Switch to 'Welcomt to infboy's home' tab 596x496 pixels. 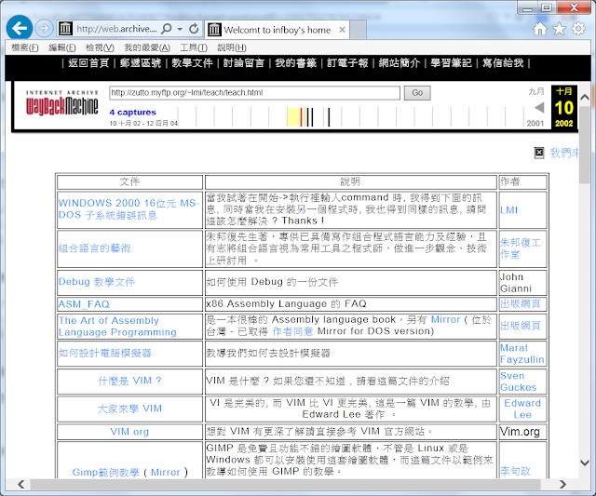279,29
